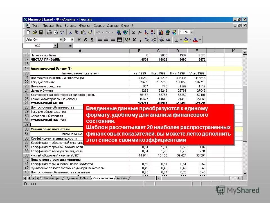Toggle bold Ж formatting

tap(79, 40)
